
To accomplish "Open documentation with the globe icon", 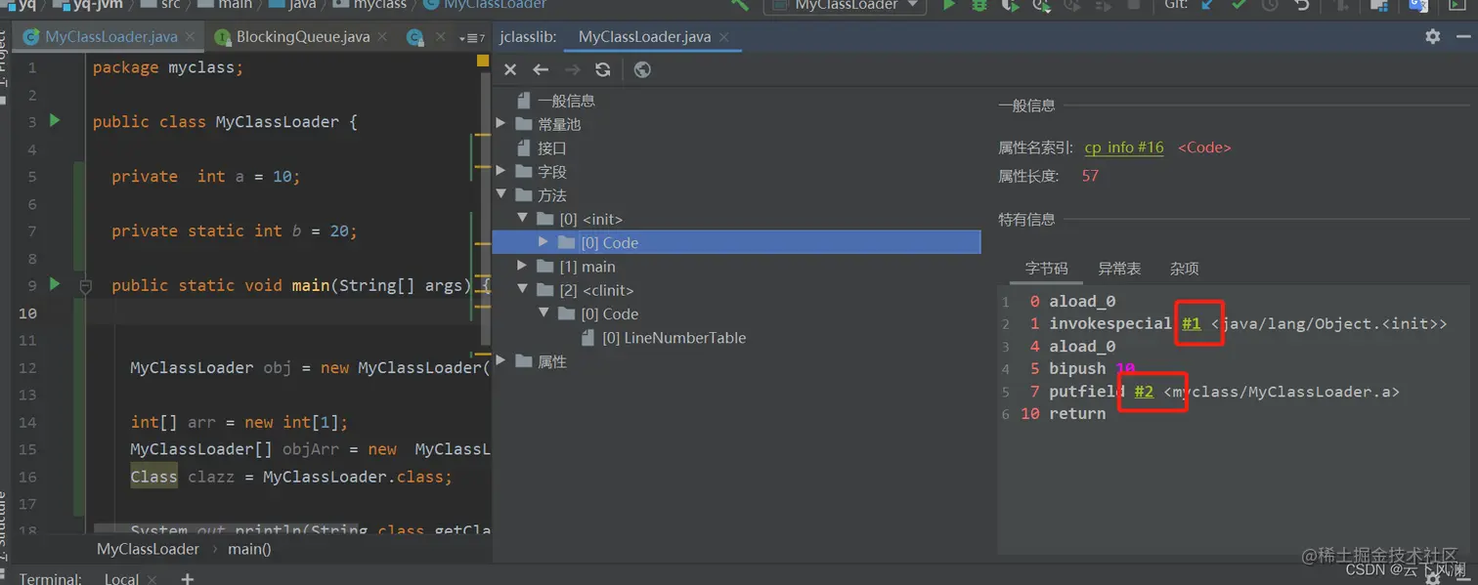I will click(642, 69).
